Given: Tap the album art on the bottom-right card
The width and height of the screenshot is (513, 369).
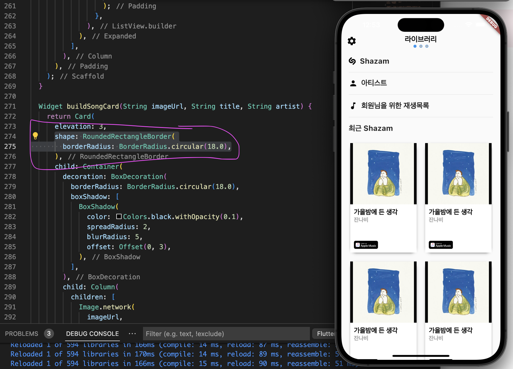Looking at the screenshot, I should coord(458,292).
